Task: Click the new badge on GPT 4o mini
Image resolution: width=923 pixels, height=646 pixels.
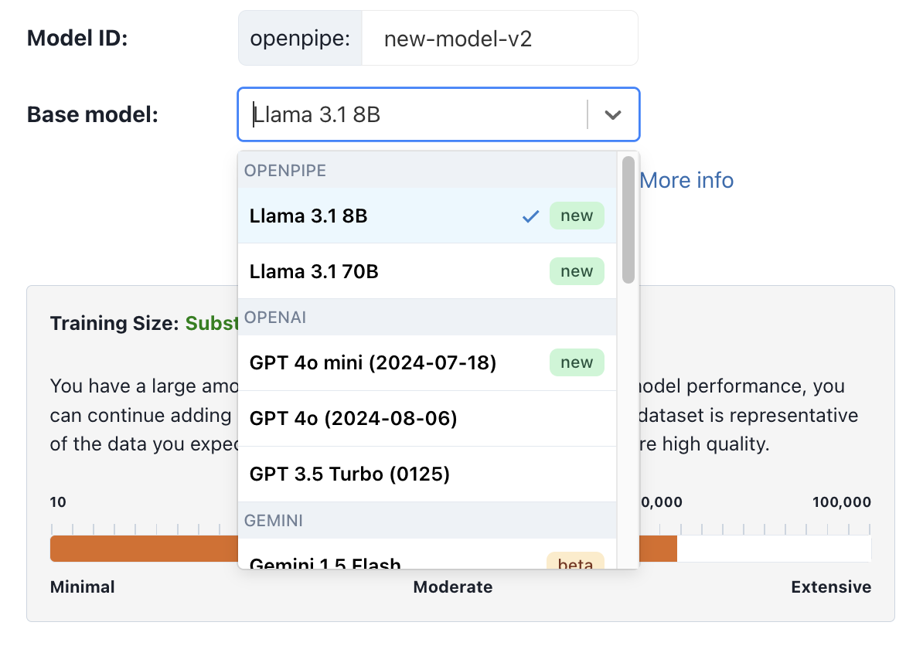Action: (x=577, y=362)
